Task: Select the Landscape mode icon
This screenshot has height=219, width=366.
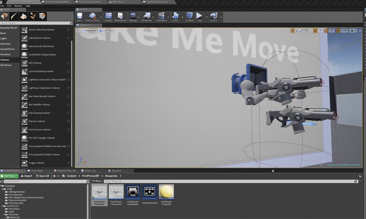Action: (23, 16)
